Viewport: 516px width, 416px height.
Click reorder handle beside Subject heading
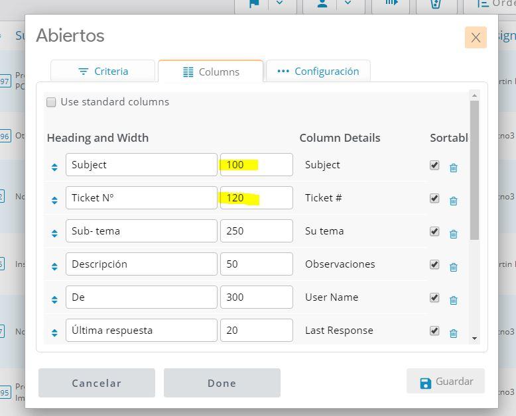coord(54,168)
